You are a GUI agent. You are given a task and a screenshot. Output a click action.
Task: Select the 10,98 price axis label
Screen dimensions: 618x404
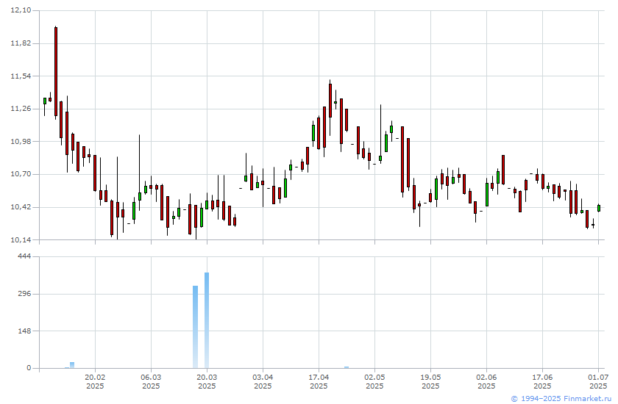(21, 141)
